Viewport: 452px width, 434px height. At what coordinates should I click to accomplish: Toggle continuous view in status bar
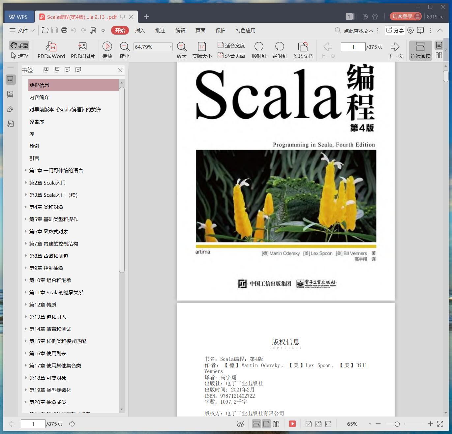click(256, 424)
